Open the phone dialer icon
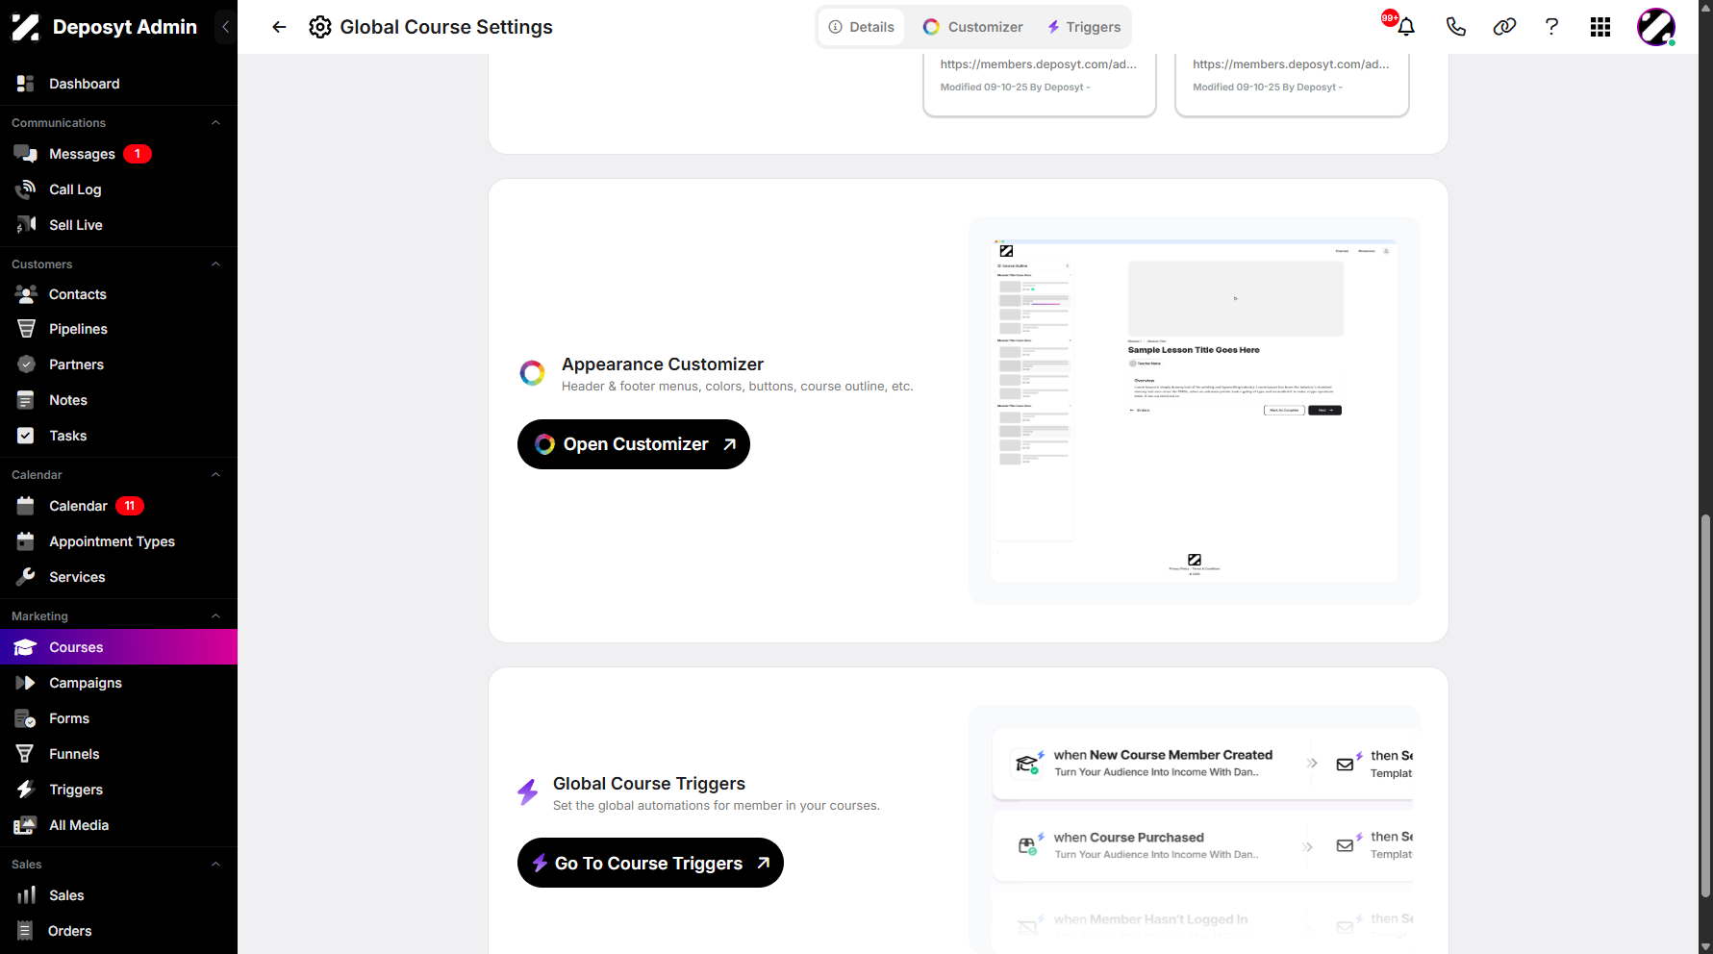 [x=1455, y=27]
